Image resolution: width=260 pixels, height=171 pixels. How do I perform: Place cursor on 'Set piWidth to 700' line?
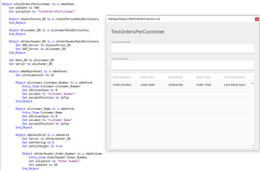tap(24, 8)
